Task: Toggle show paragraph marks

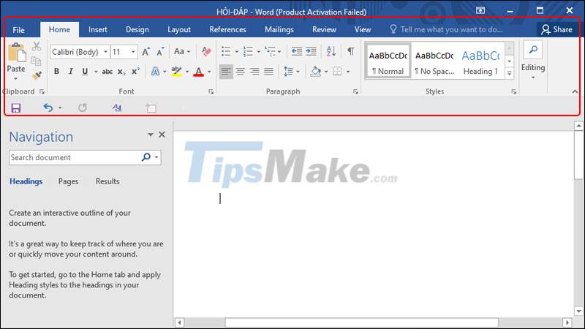Action: pyautogui.click(x=351, y=51)
